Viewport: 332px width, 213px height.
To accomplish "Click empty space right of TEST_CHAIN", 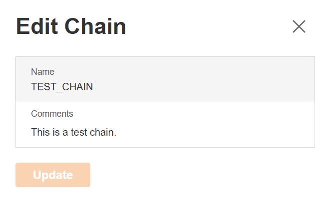I will pos(200,87).
